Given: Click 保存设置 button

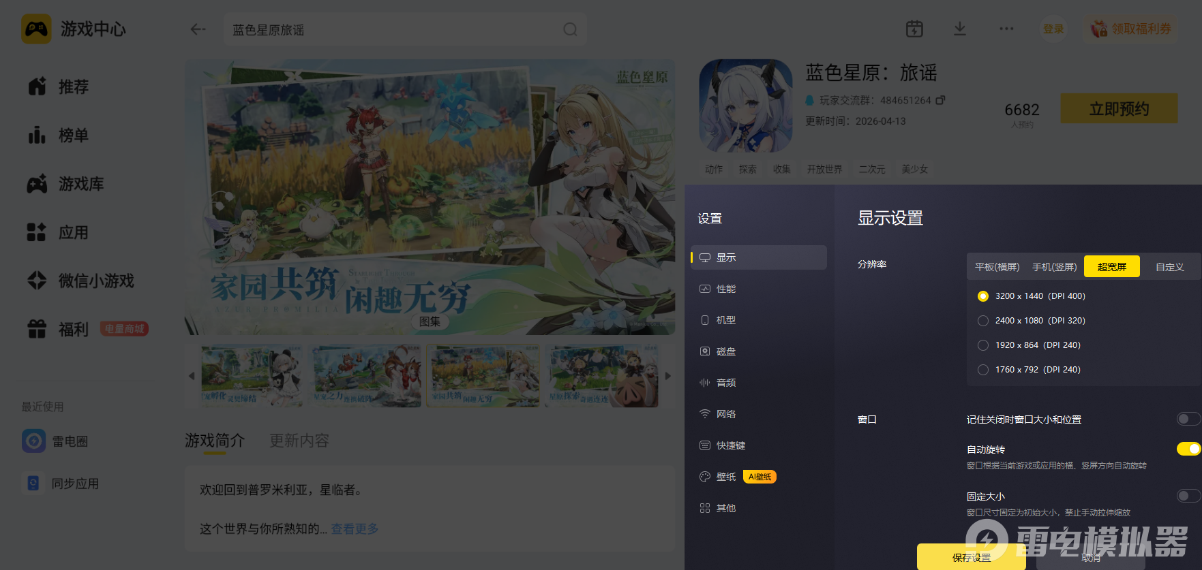Looking at the screenshot, I should 971,557.
